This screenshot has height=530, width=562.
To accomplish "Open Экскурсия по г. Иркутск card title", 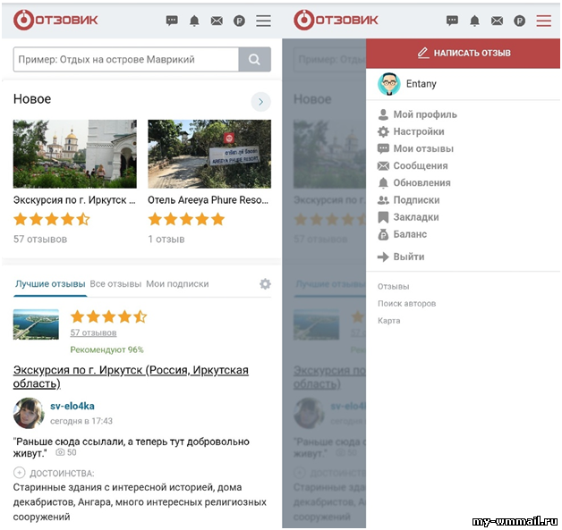I will pyautogui.click(x=74, y=199).
